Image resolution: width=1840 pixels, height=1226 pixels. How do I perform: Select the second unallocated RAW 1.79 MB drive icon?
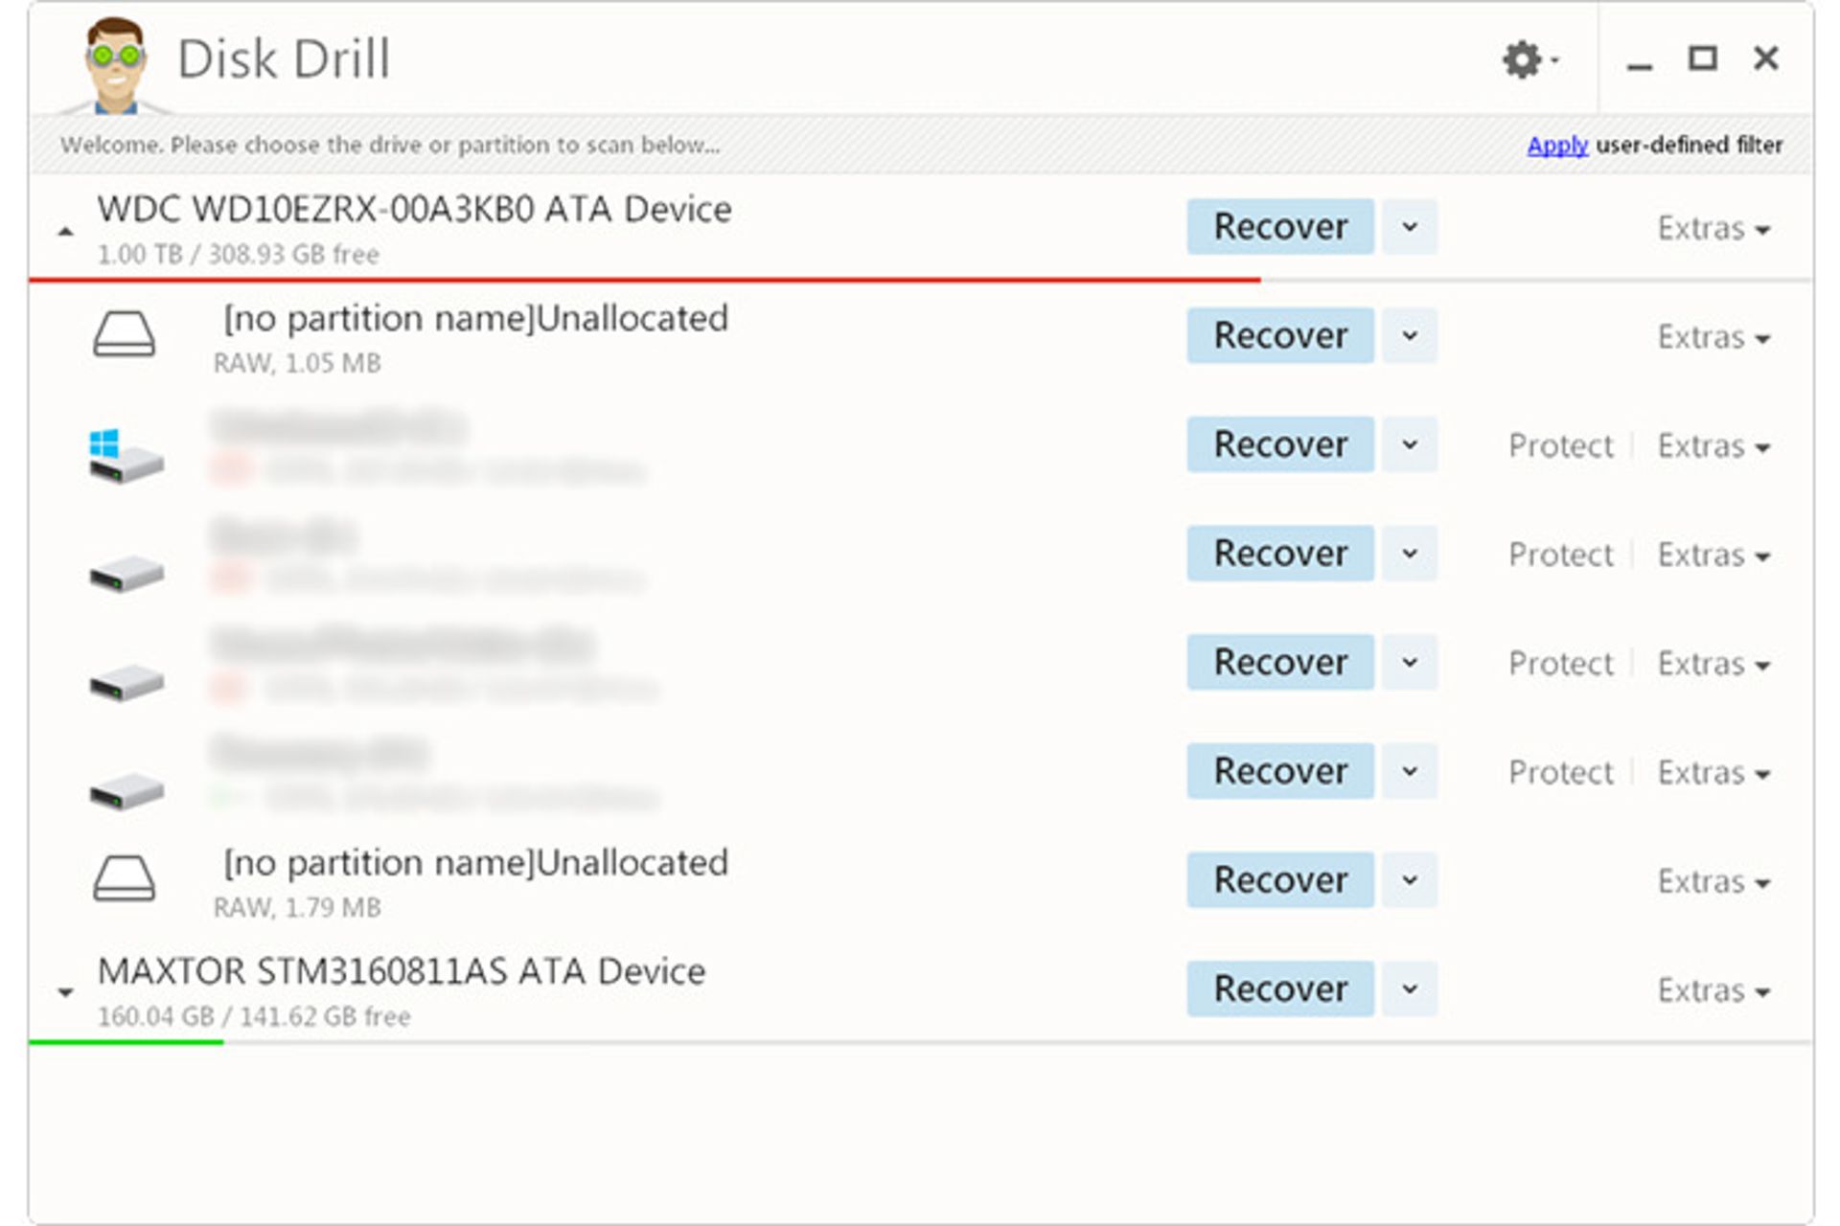click(x=124, y=879)
